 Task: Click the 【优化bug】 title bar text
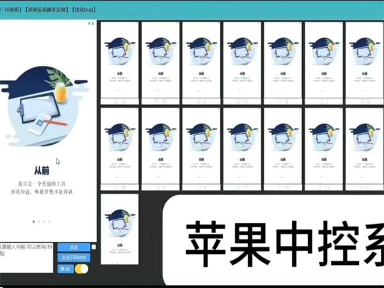click(x=84, y=10)
